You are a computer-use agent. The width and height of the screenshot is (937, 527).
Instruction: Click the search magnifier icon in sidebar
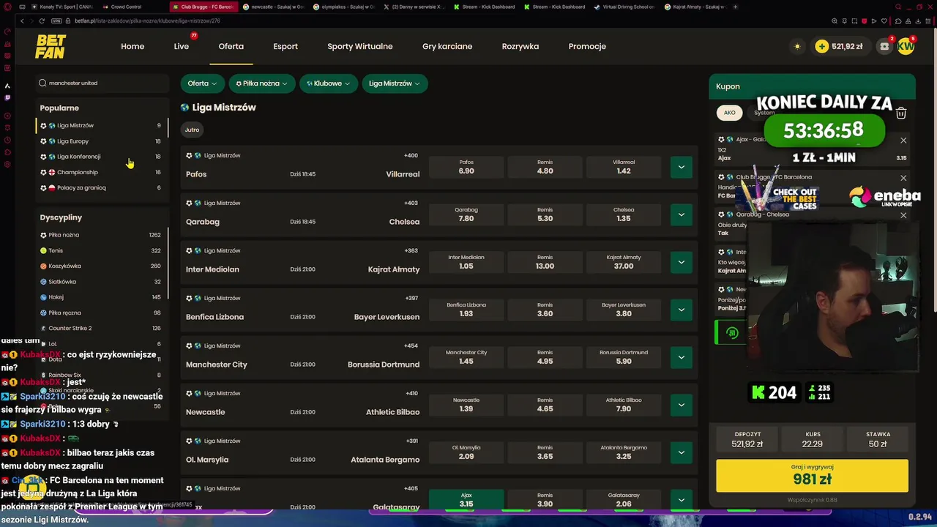pyautogui.click(x=42, y=83)
